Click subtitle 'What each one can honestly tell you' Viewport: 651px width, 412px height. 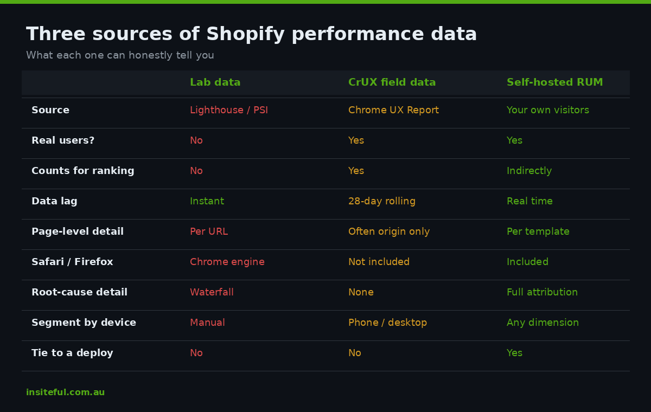120,55
